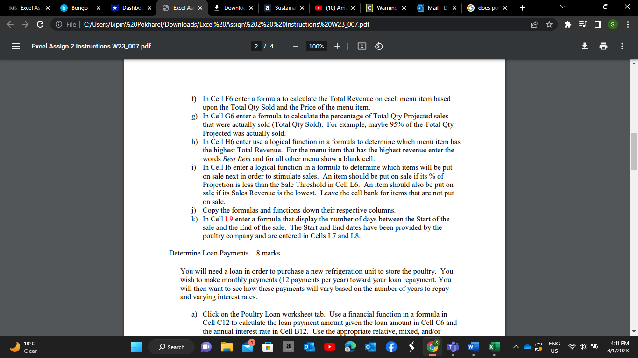Screen dimensions: 638x358
Task: Download the PDF file
Action: (584, 46)
